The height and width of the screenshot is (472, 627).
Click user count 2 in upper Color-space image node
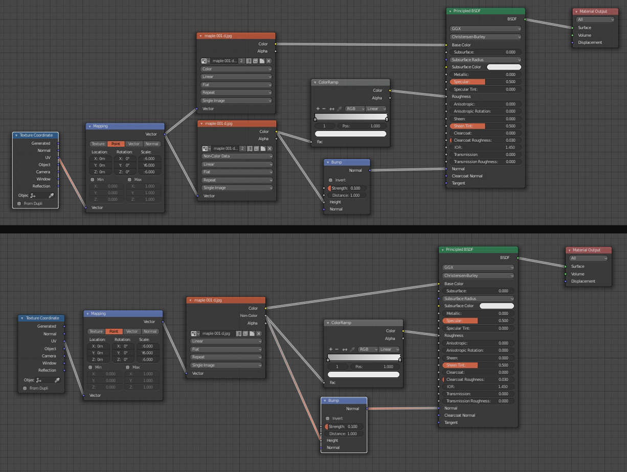click(242, 61)
